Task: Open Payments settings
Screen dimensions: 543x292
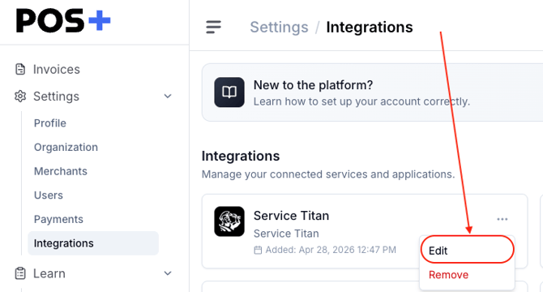Action: coord(58,219)
